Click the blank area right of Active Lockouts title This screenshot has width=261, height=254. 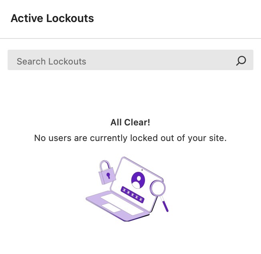tap(180, 18)
